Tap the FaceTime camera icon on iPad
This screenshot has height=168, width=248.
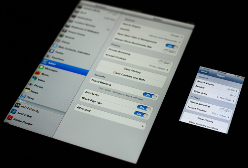pyautogui.click(x=48, y=56)
